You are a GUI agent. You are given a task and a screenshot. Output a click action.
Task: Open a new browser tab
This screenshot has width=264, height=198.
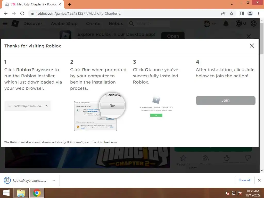70,5
